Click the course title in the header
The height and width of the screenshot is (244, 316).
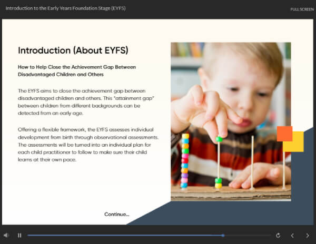pos(65,8)
